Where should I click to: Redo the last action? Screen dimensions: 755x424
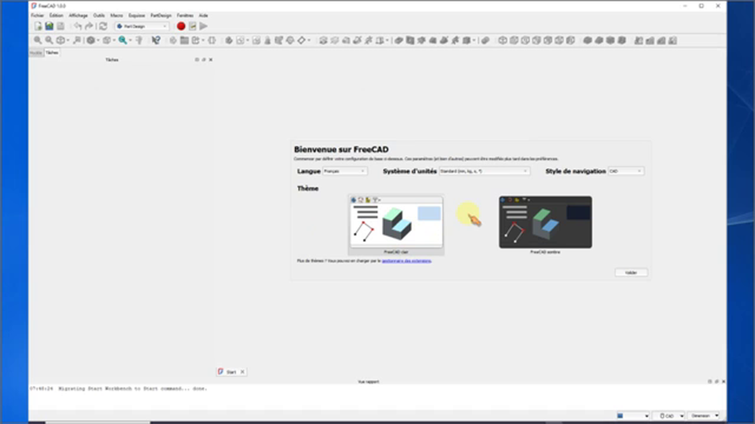tap(88, 26)
